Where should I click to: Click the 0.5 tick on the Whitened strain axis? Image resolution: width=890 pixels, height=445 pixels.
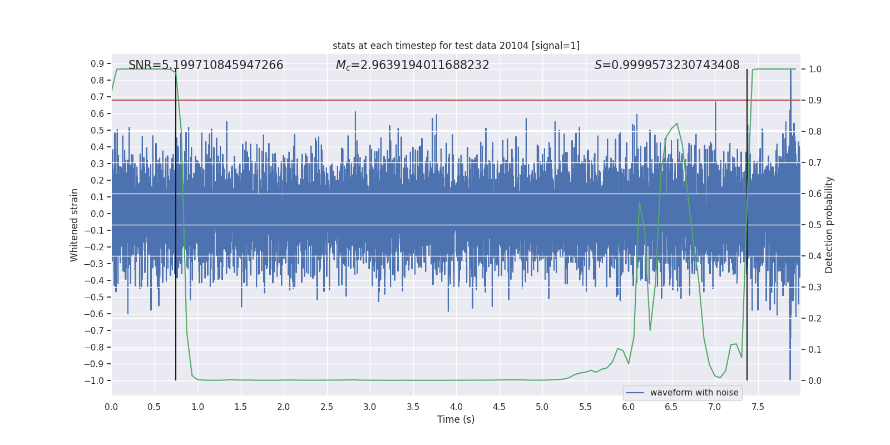coord(98,131)
